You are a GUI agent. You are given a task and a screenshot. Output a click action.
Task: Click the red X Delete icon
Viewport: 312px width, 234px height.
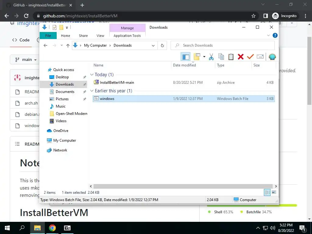241,57
